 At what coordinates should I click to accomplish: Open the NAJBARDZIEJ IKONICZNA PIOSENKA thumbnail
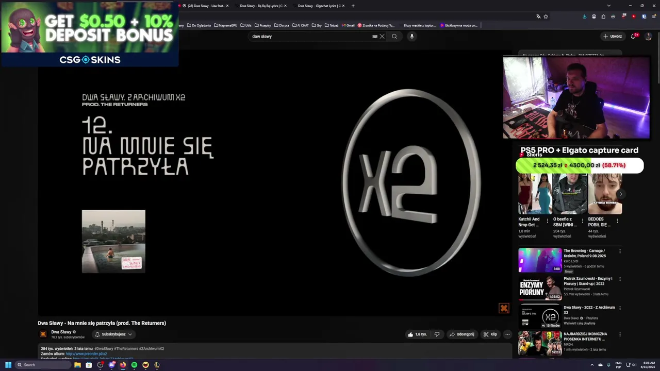point(540,344)
